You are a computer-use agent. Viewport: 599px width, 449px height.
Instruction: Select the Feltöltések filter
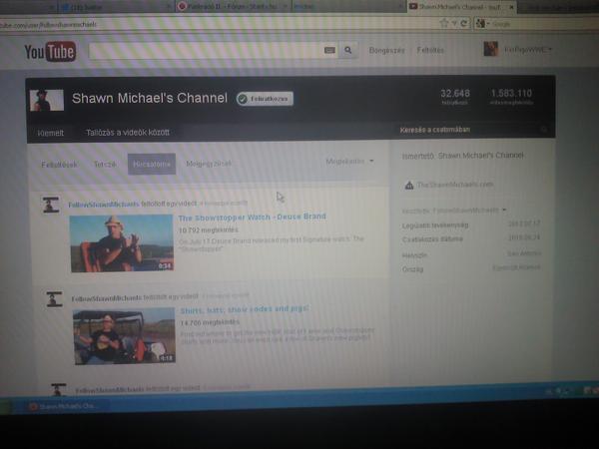click(59, 165)
